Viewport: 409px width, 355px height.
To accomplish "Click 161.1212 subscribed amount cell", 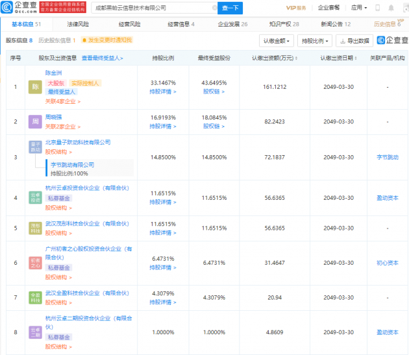I will pos(275,87).
